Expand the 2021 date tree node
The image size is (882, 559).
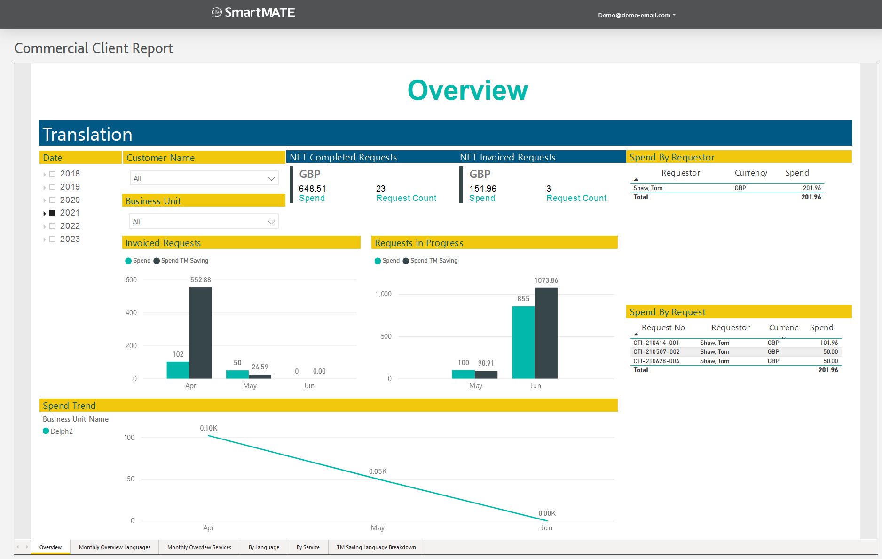point(45,214)
